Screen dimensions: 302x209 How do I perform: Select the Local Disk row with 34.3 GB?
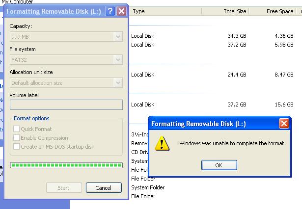click(212, 36)
